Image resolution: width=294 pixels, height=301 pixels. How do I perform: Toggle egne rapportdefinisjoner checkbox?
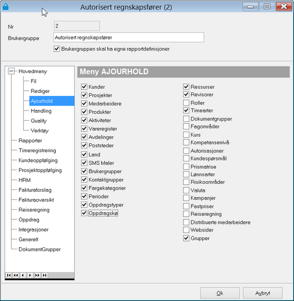tap(57, 49)
